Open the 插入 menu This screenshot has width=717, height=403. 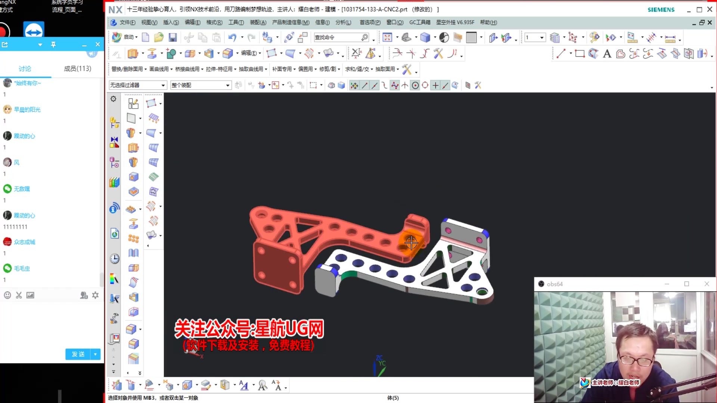coord(170,22)
